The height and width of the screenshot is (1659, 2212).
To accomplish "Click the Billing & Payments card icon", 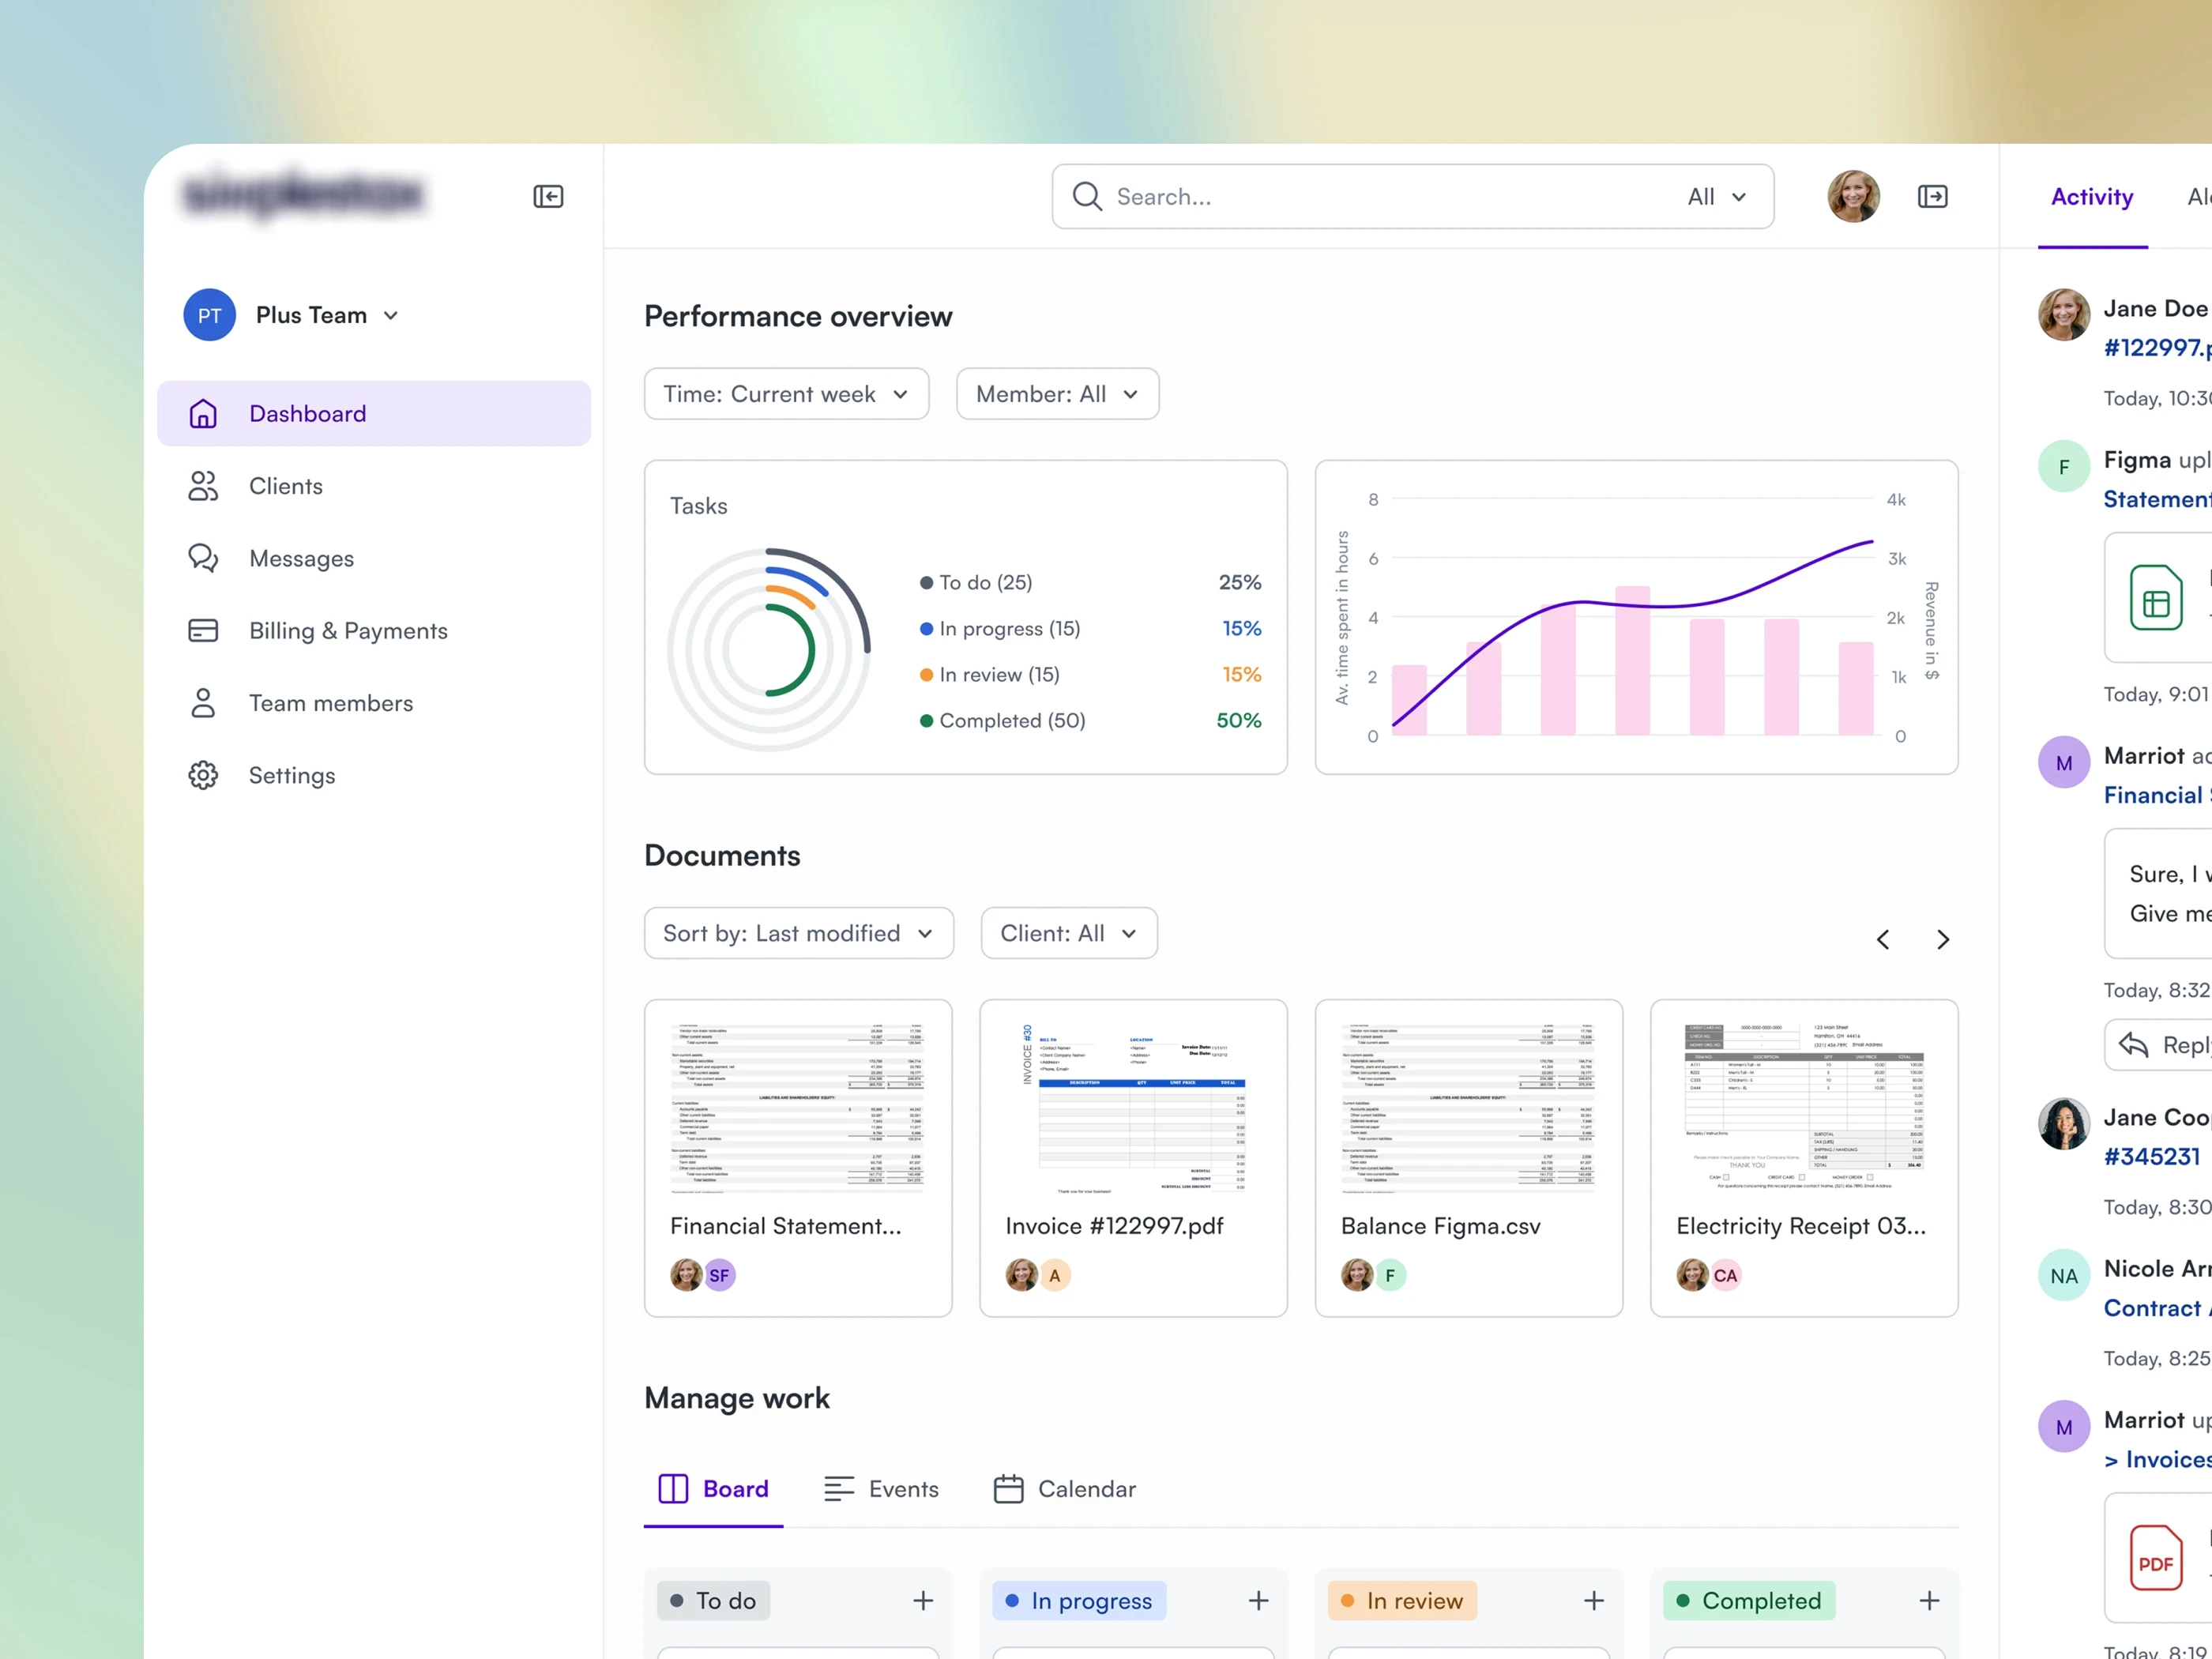I will tap(203, 630).
